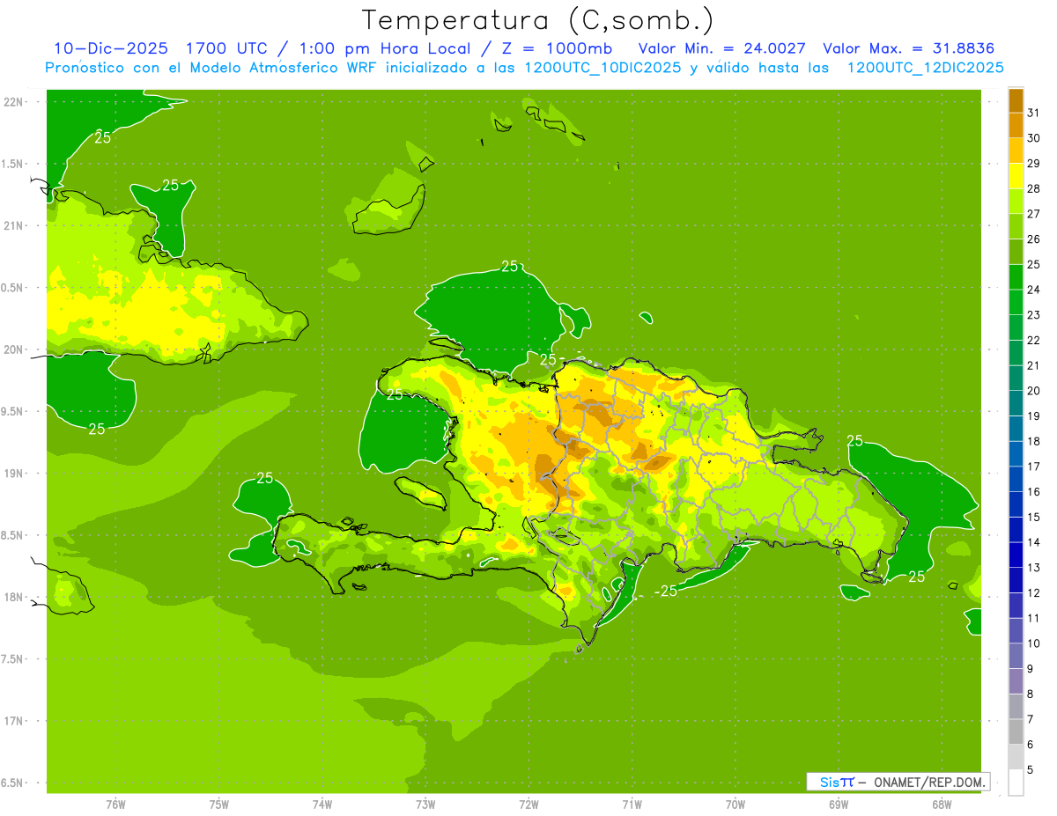Image resolution: width=1057 pixels, height=816 pixels.
Task: Click the green swatch between legend 24 and 25
Action: click(x=1016, y=277)
